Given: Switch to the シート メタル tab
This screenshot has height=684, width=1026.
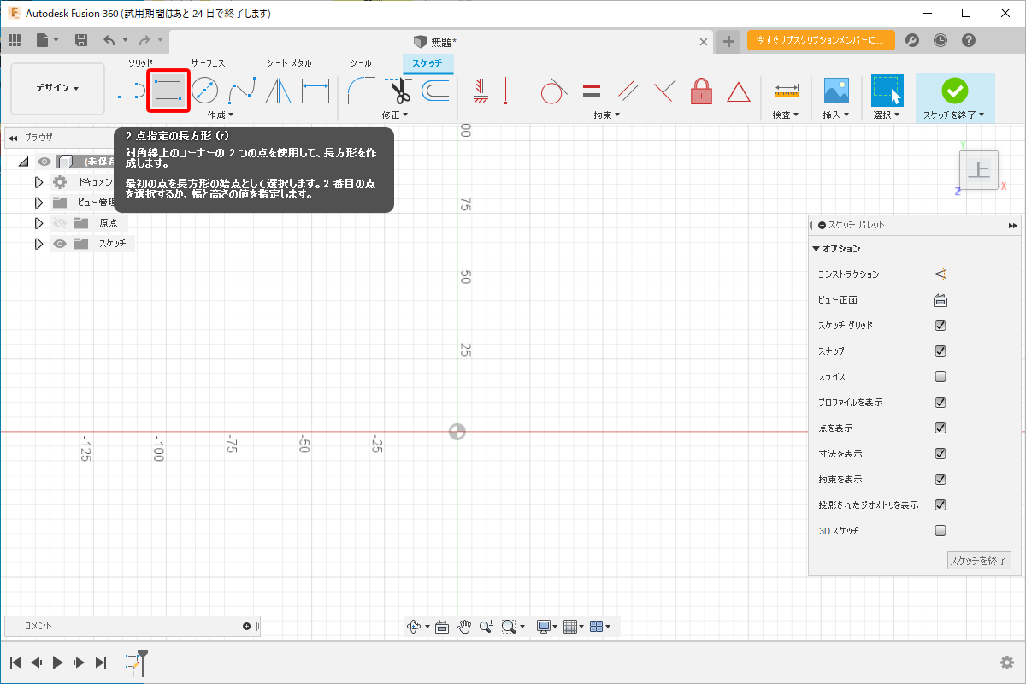Looking at the screenshot, I should [288, 63].
